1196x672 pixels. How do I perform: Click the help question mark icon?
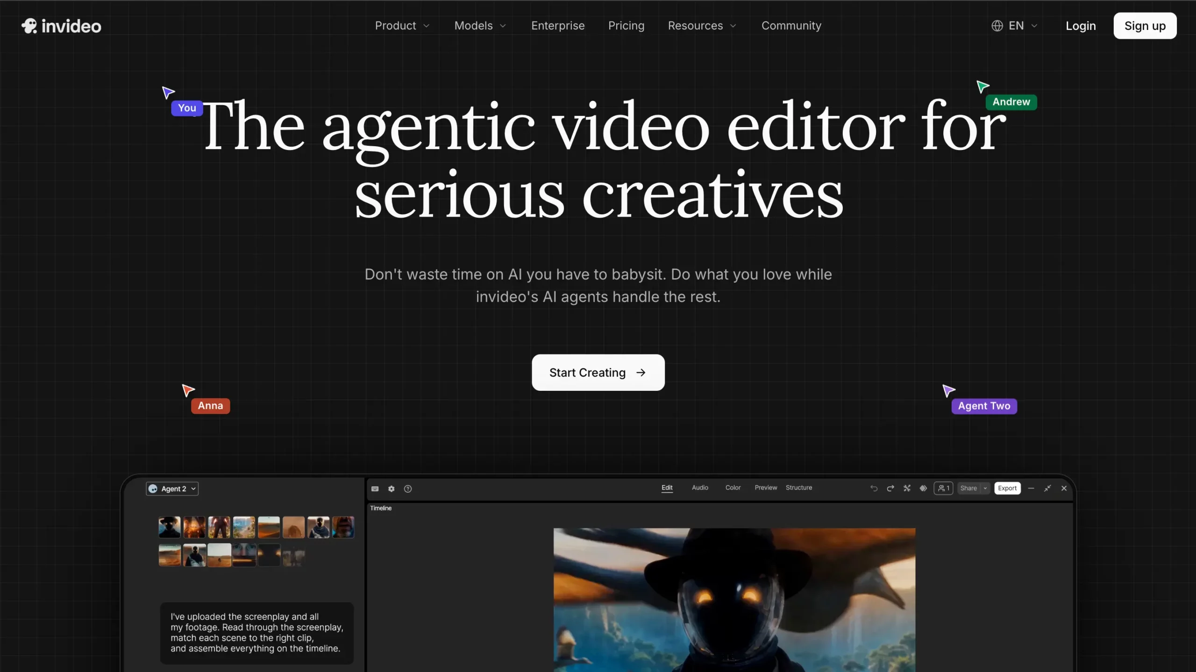408,488
